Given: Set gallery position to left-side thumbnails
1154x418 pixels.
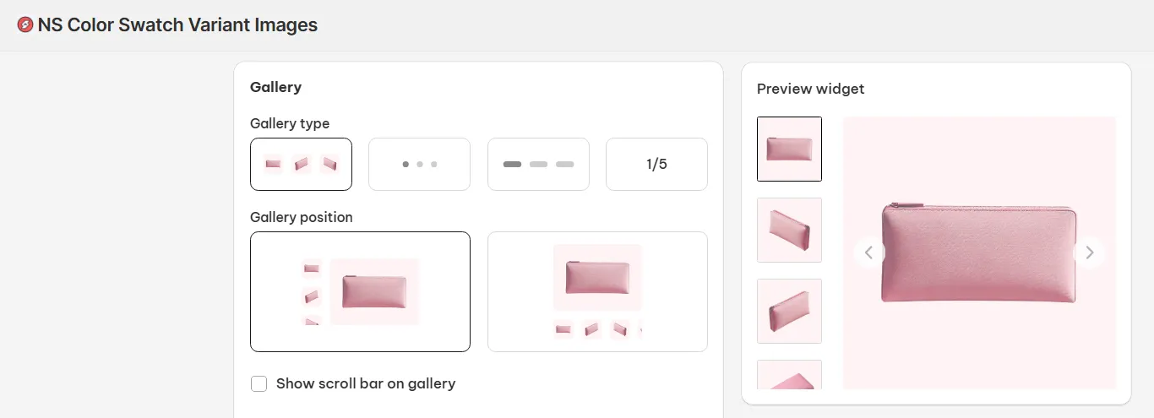Looking at the screenshot, I should coord(360,291).
